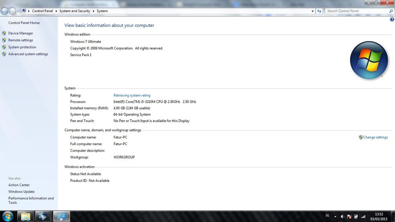The height and width of the screenshot is (222, 395).
Task: Click the Full computer name value Fatur-PC
Action: tap(120, 144)
